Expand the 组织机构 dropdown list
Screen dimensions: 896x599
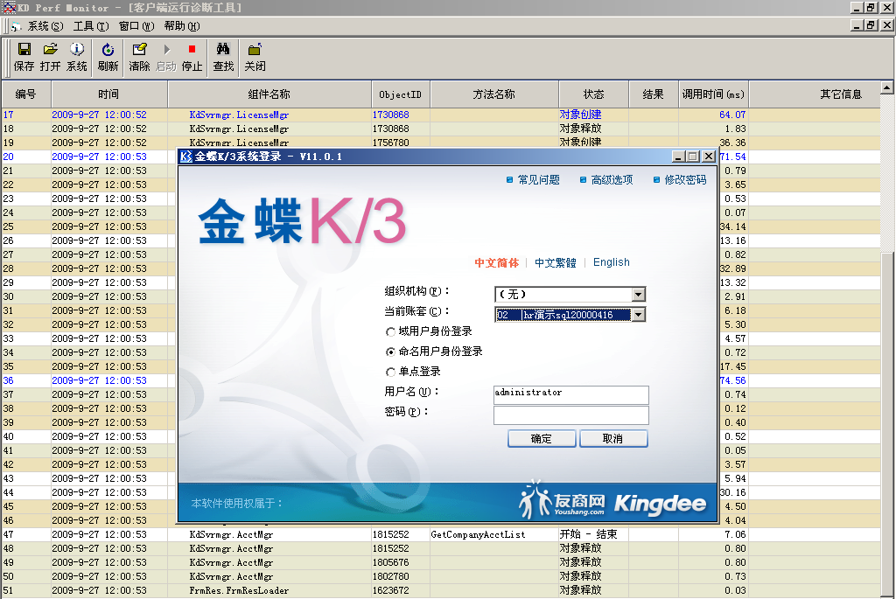638,295
